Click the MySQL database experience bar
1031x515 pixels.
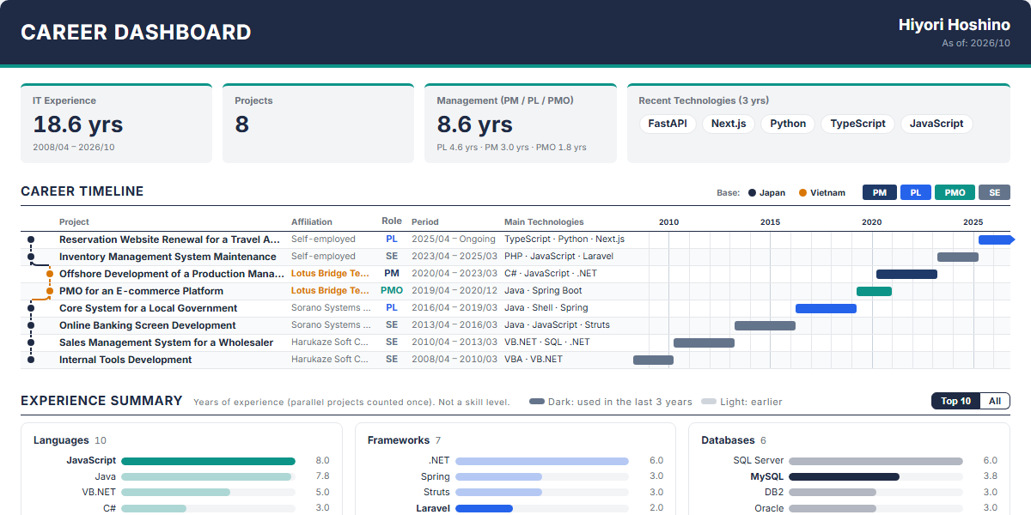pyautogui.click(x=844, y=476)
